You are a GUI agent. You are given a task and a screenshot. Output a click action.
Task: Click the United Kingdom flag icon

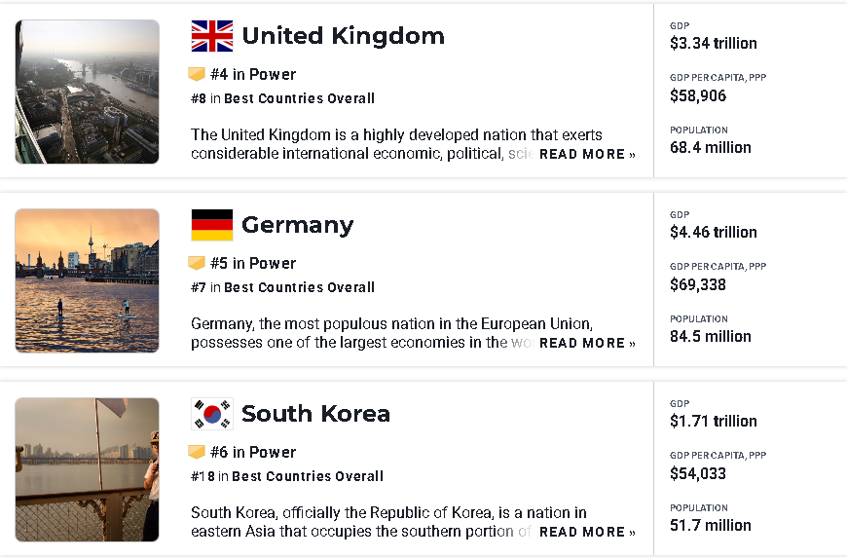(x=212, y=36)
